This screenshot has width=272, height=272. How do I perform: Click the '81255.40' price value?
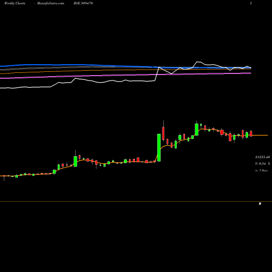click(262, 157)
